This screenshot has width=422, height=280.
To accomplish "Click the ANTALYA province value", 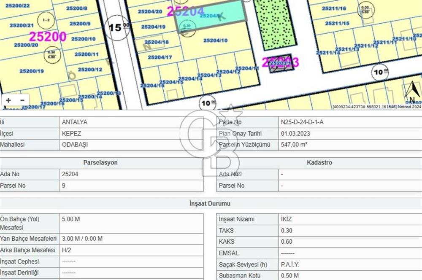I will click(x=75, y=122).
